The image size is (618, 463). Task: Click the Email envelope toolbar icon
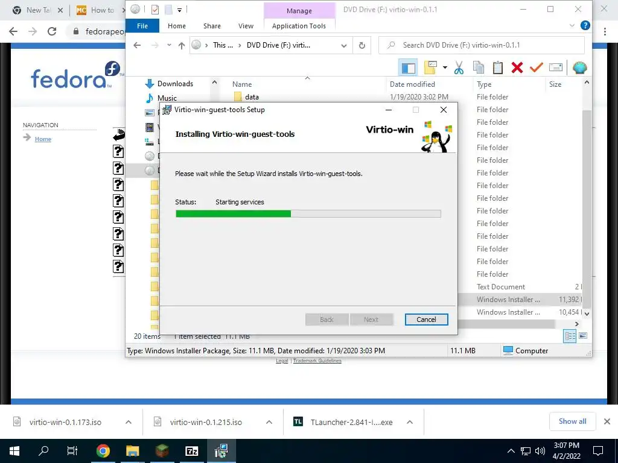click(x=556, y=68)
